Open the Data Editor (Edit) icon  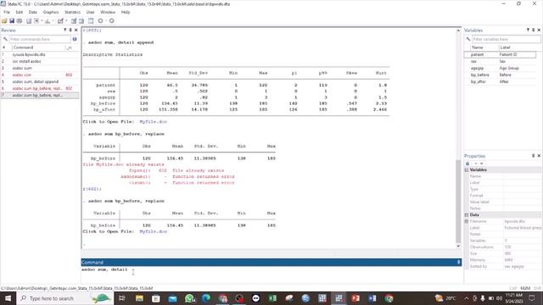tap(74, 21)
